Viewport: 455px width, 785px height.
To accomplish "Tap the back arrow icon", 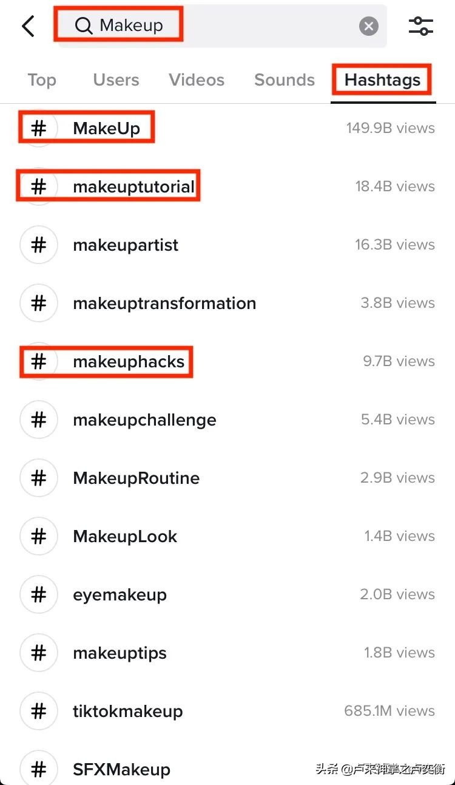I will point(28,26).
